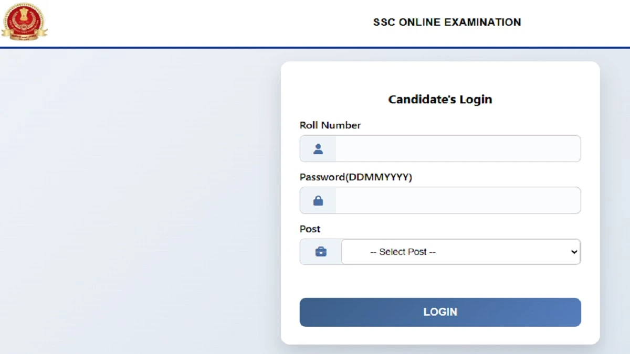Screen dimensions: 630x354
Task: Click the SSC ONLINE EXAMINATION header text
Action: pos(446,22)
